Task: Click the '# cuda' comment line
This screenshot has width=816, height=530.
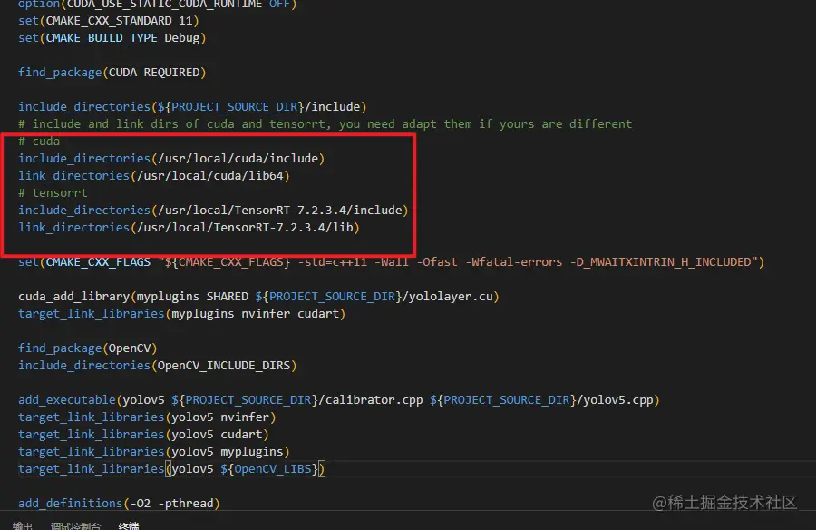Action: click(x=39, y=142)
